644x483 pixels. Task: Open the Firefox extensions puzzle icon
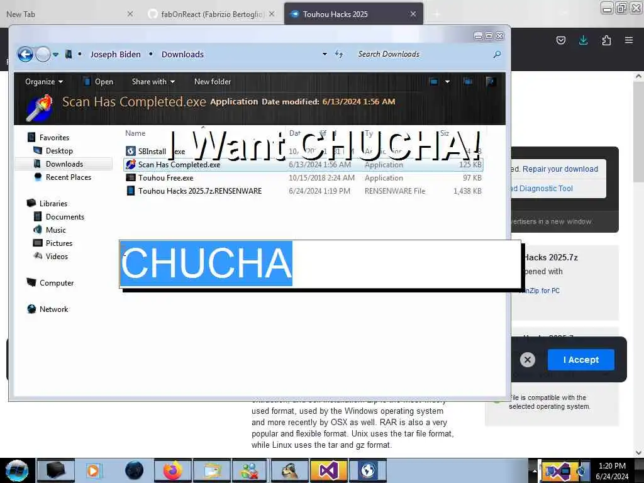(x=606, y=40)
